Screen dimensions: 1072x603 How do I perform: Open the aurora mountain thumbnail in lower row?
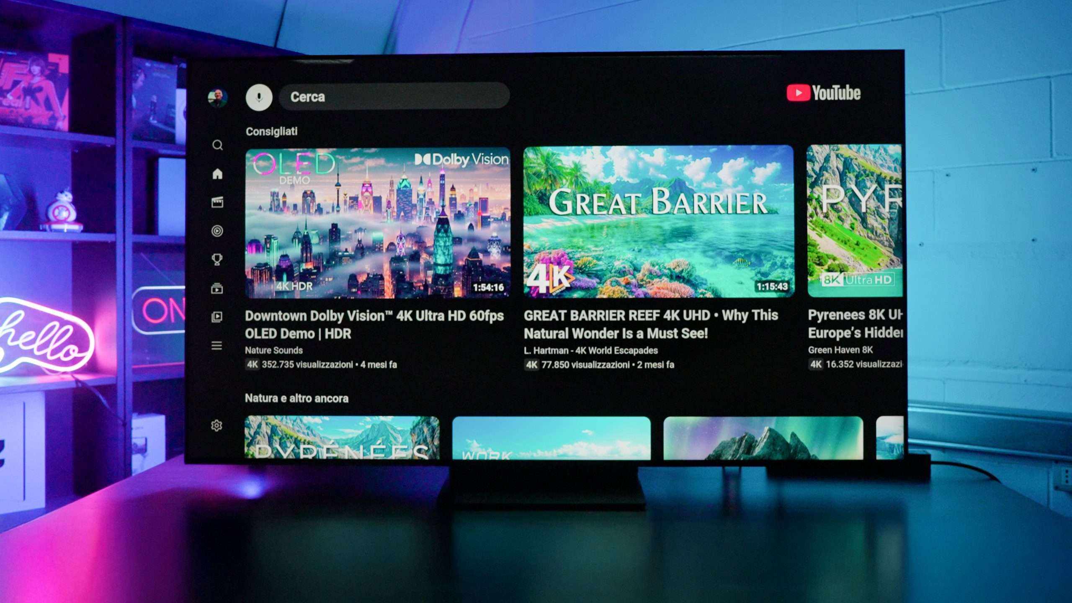tap(763, 438)
